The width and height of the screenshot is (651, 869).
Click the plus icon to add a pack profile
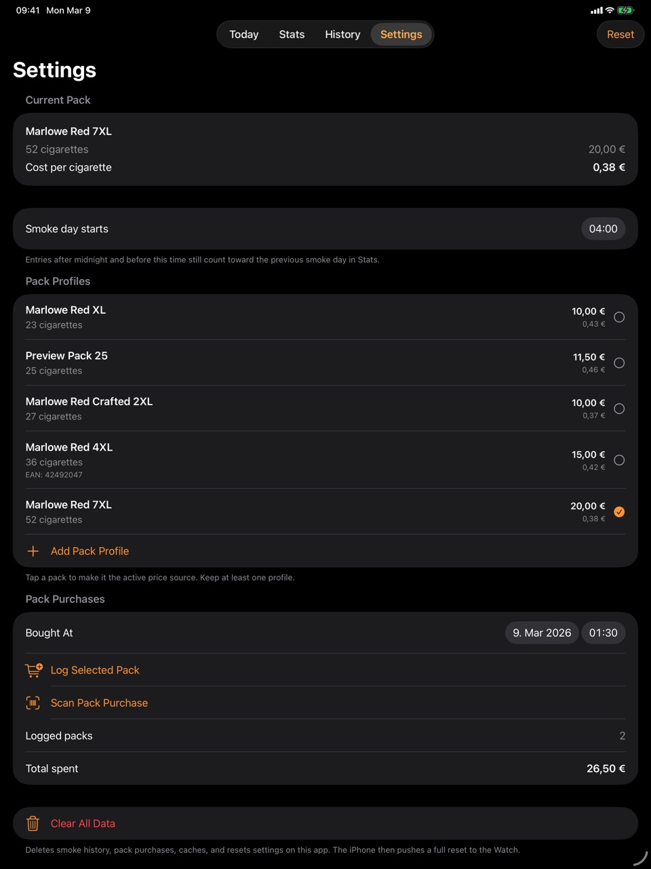tap(33, 551)
